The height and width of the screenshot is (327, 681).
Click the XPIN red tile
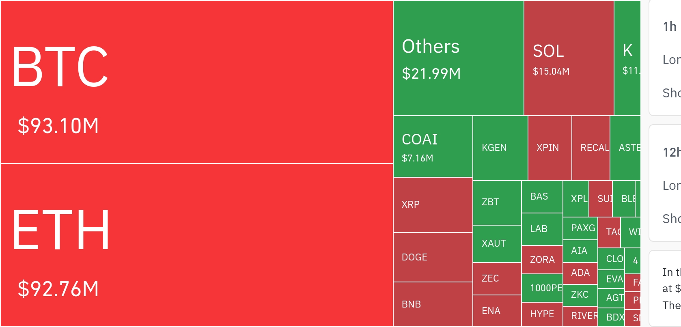point(550,148)
